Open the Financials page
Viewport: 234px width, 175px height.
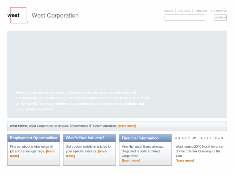coord(219,11)
